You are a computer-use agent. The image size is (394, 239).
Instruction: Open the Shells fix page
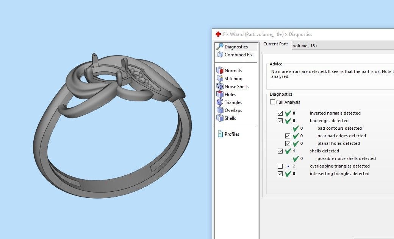pyautogui.click(x=230, y=118)
